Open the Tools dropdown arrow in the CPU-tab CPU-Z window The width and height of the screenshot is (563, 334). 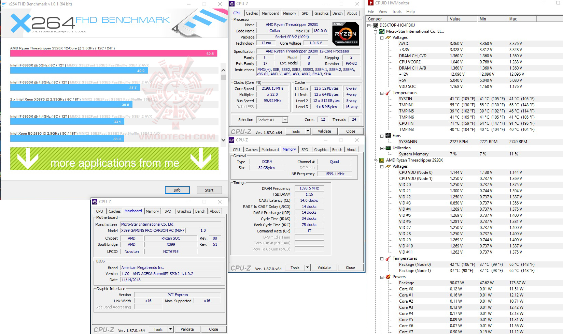[x=308, y=131]
